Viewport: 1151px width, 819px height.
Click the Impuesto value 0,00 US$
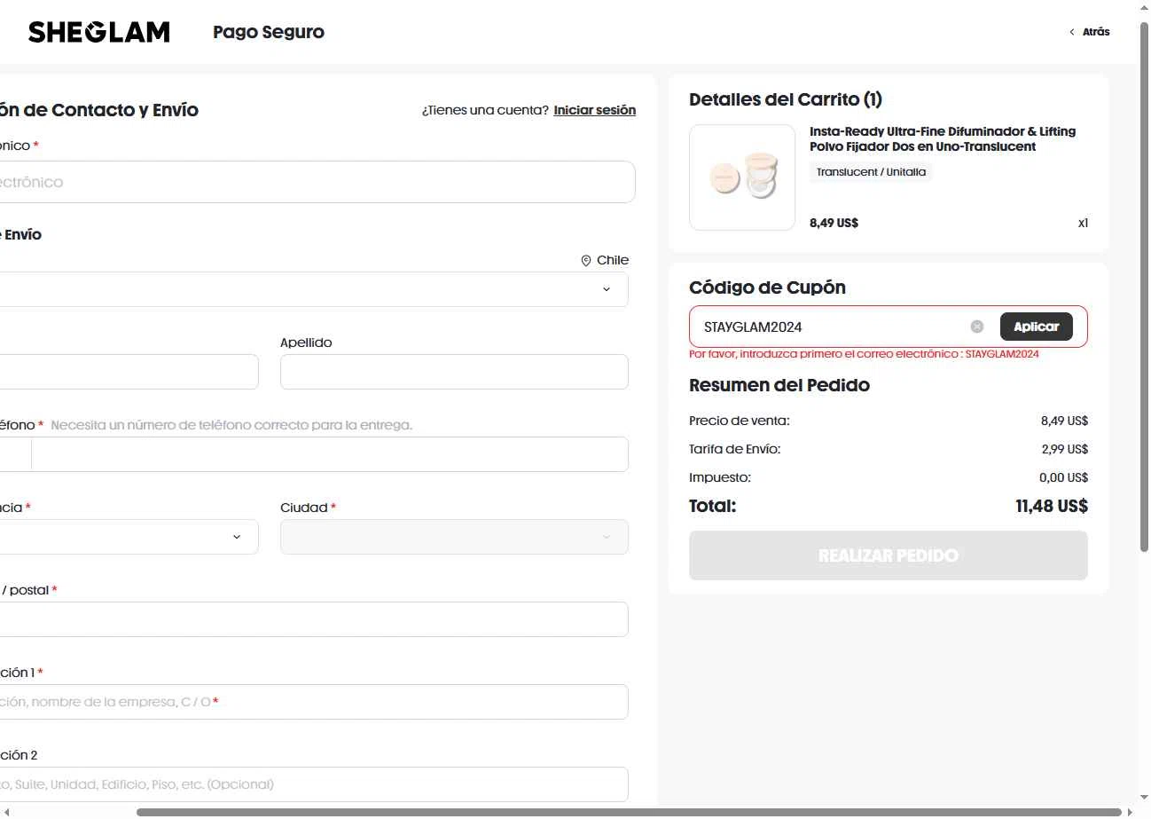click(1064, 477)
